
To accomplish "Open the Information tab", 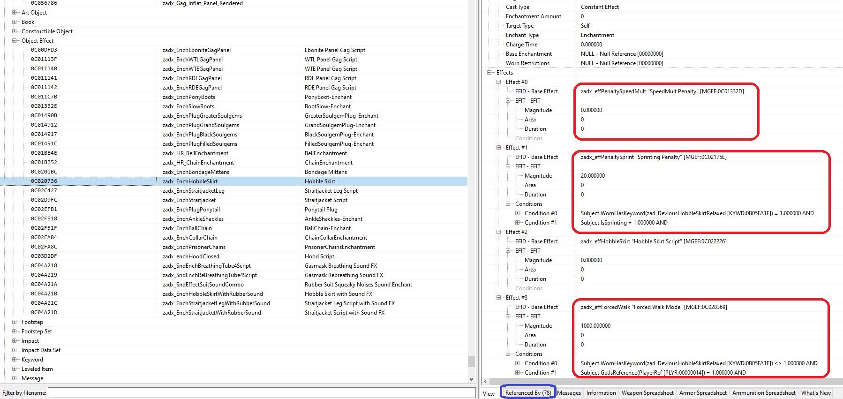I will (601, 393).
